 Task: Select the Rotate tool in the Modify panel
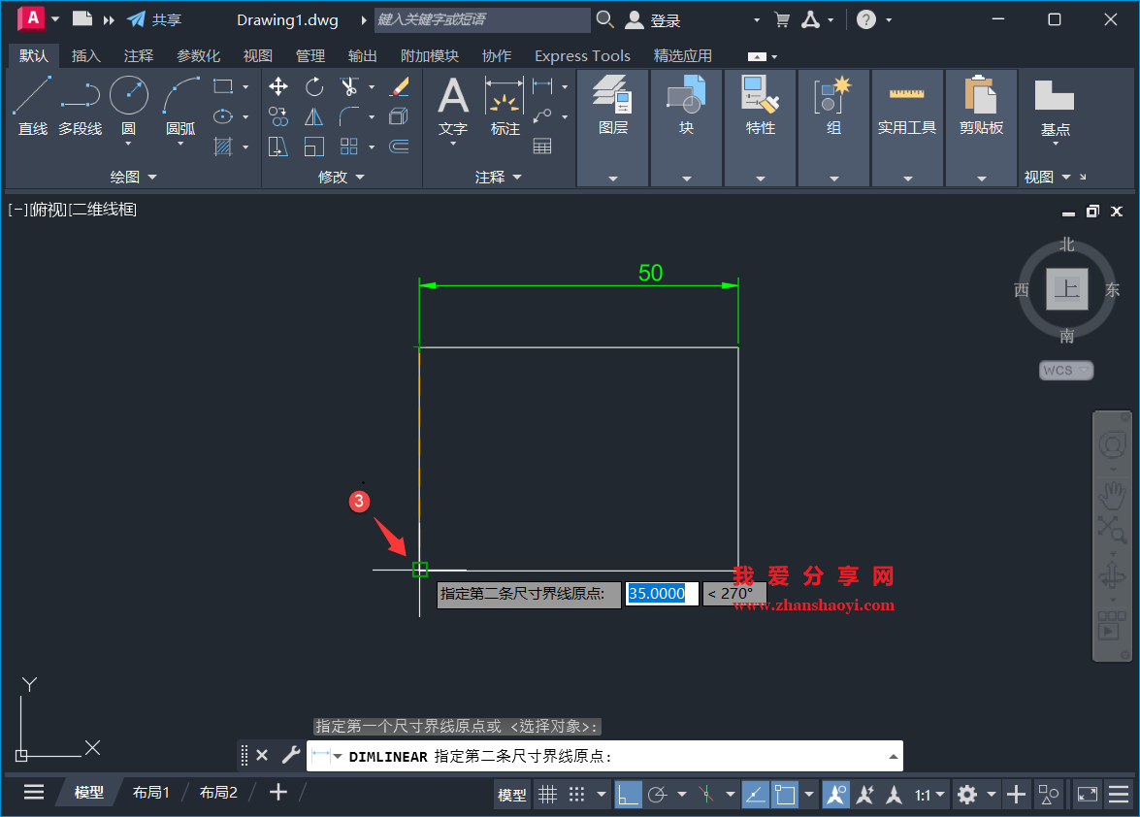click(x=313, y=86)
